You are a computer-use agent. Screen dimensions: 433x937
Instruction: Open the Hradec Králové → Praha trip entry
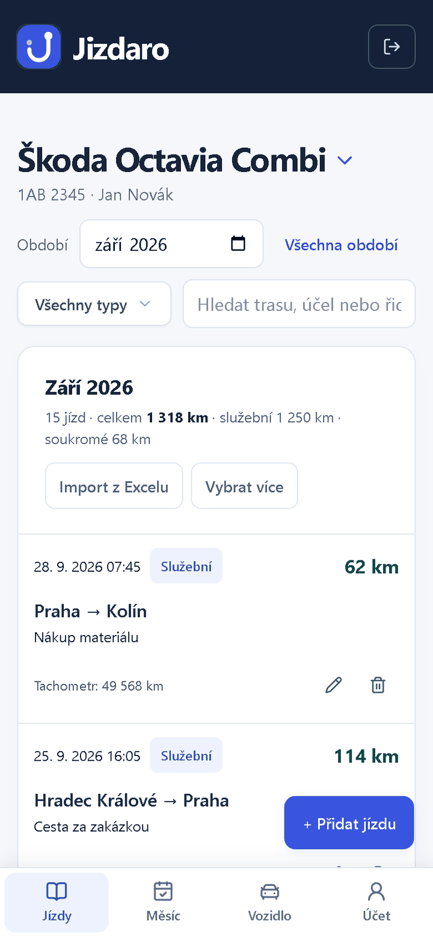[x=132, y=800]
